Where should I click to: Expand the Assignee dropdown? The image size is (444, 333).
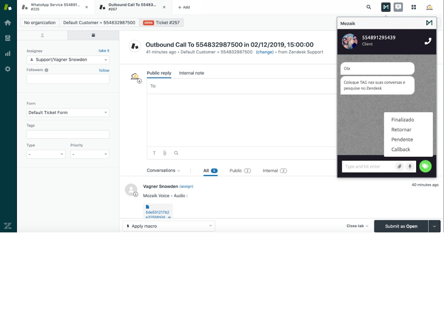(68, 60)
